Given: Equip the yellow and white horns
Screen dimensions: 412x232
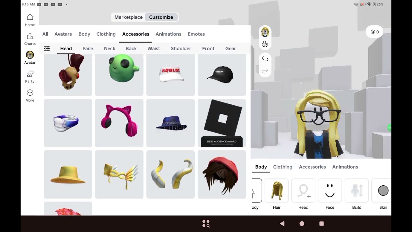Looking at the screenshot, I should (x=171, y=174).
